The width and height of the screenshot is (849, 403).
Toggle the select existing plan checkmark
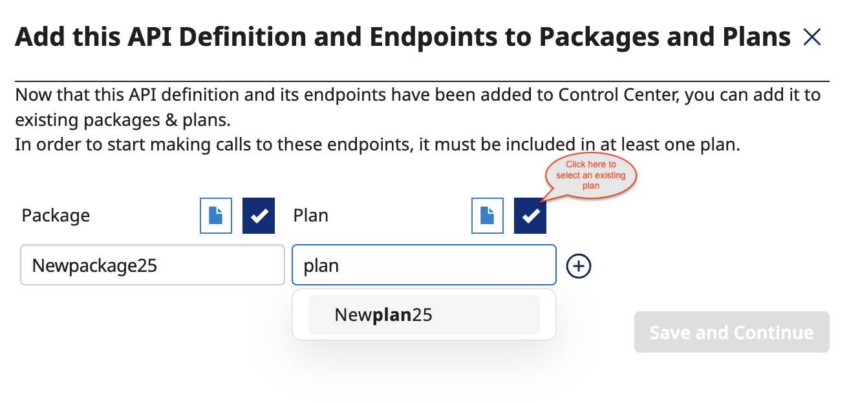[x=530, y=216]
